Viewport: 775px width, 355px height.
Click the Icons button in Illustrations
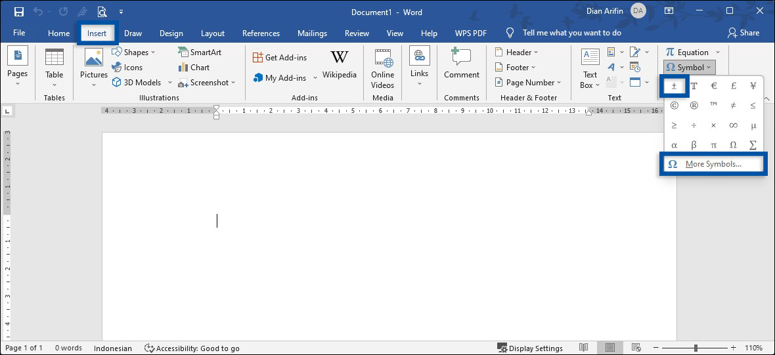127,67
